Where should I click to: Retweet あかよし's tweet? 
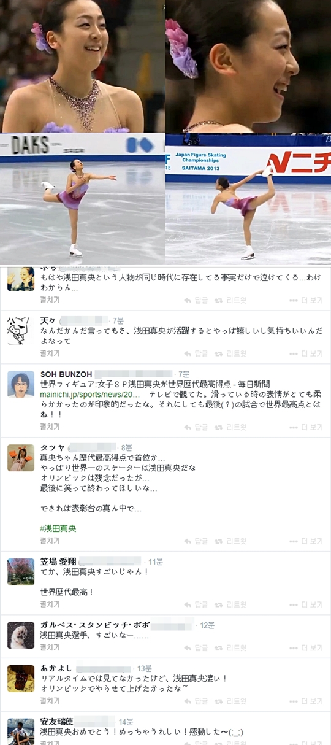click(230, 701)
